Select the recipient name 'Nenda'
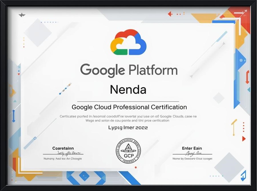 point(128,90)
